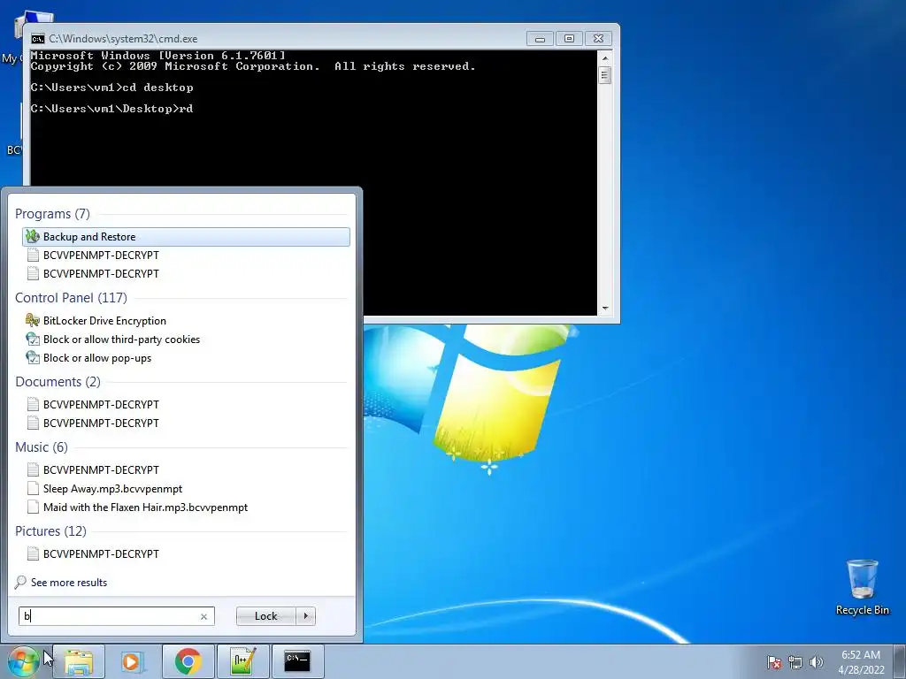Open Action Center flag icon in tray
Screen dimensions: 906x679
774,662
